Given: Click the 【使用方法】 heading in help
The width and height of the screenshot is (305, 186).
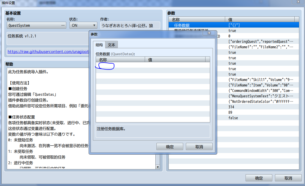Looking at the screenshot, I should click(x=19, y=83).
